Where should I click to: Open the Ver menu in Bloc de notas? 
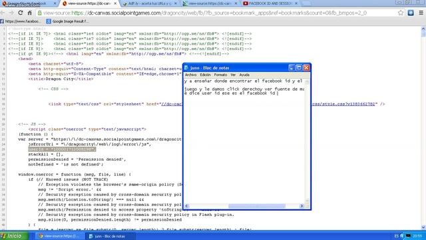233,75
